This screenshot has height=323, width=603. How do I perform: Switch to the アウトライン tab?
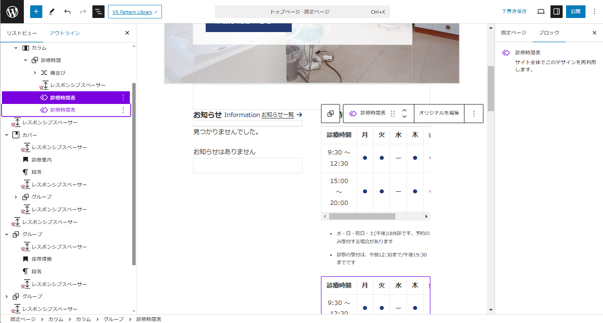tap(65, 33)
